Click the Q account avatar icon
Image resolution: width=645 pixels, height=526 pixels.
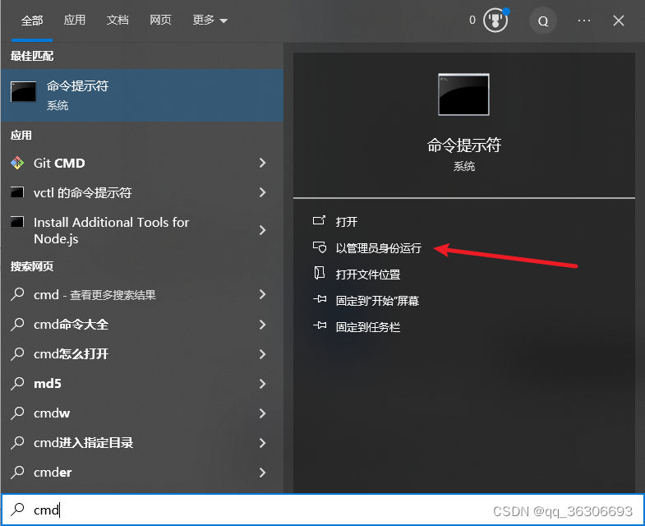click(x=543, y=21)
